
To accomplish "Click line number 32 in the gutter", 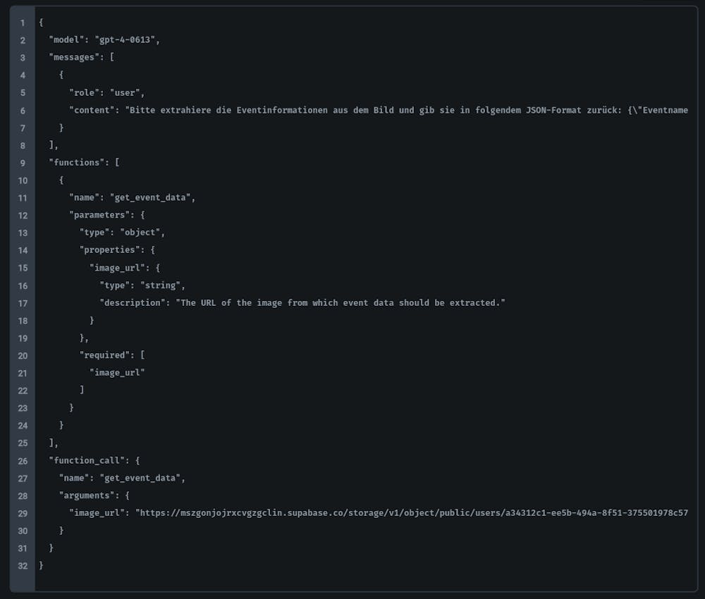I will 23,565.
